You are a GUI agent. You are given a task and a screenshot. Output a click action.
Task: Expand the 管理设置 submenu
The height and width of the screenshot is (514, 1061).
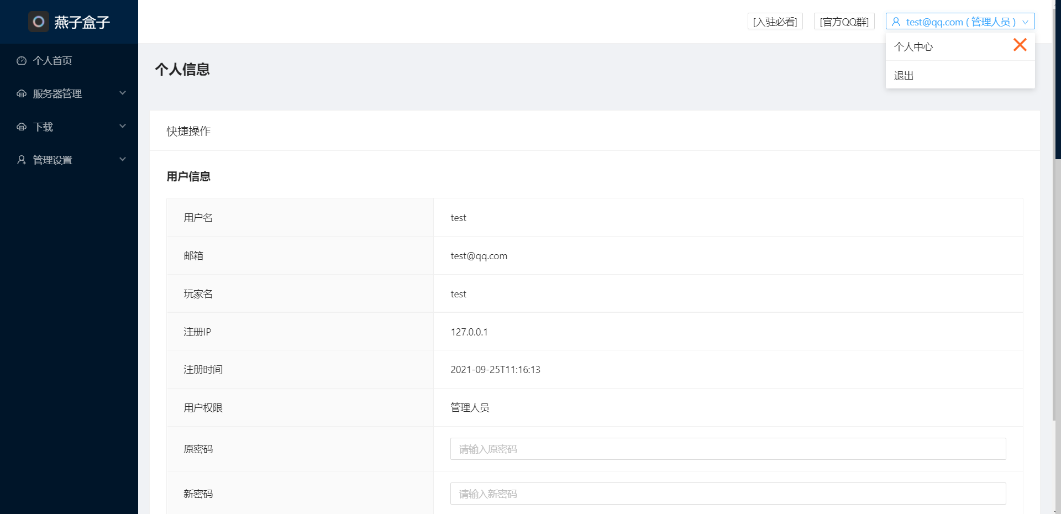pyautogui.click(x=122, y=160)
